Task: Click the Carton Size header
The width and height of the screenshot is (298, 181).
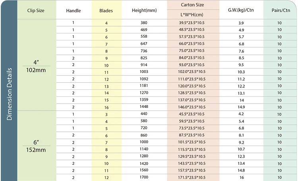Action: tap(192, 5)
